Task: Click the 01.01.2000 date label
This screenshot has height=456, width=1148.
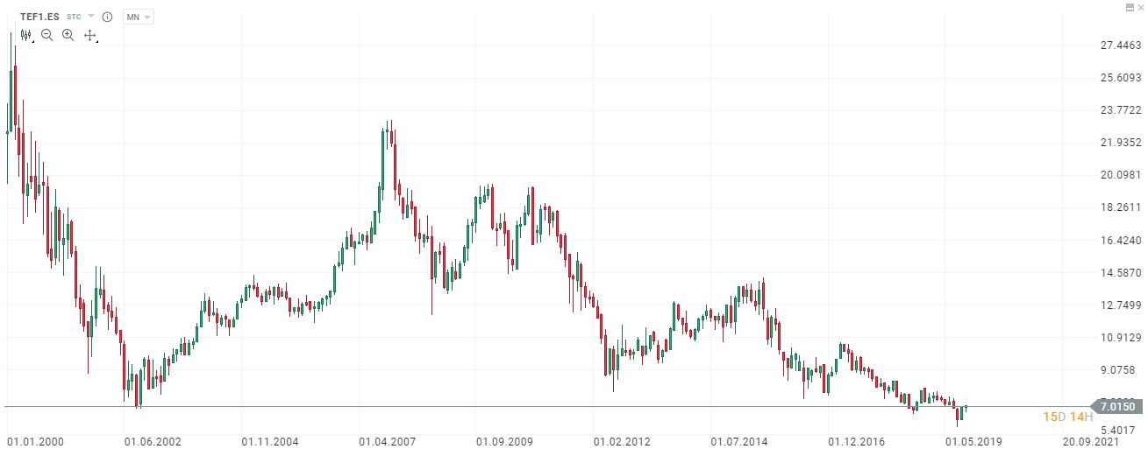Action: (35, 441)
